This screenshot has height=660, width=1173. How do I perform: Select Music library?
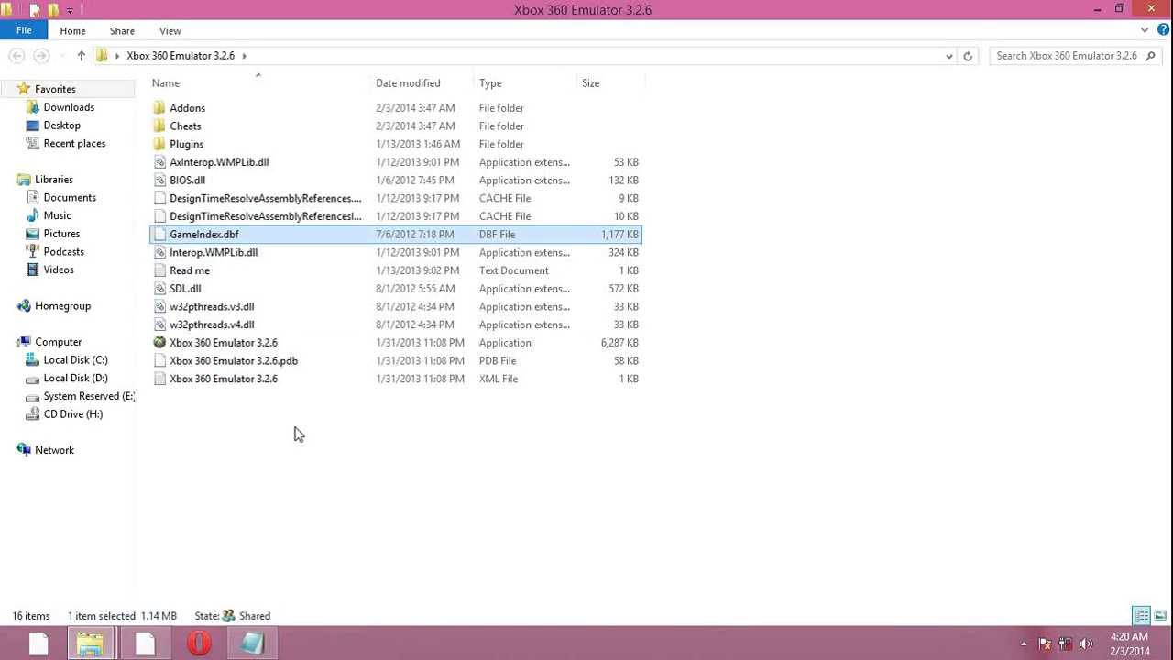pyautogui.click(x=57, y=215)
